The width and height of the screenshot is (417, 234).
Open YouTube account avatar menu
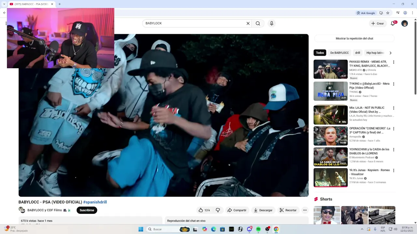pos(405,23)
